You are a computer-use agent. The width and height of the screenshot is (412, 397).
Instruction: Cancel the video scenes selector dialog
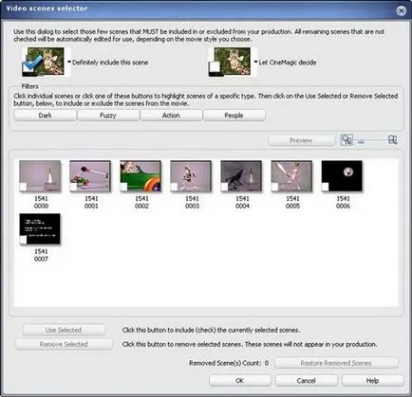[307, 380]
